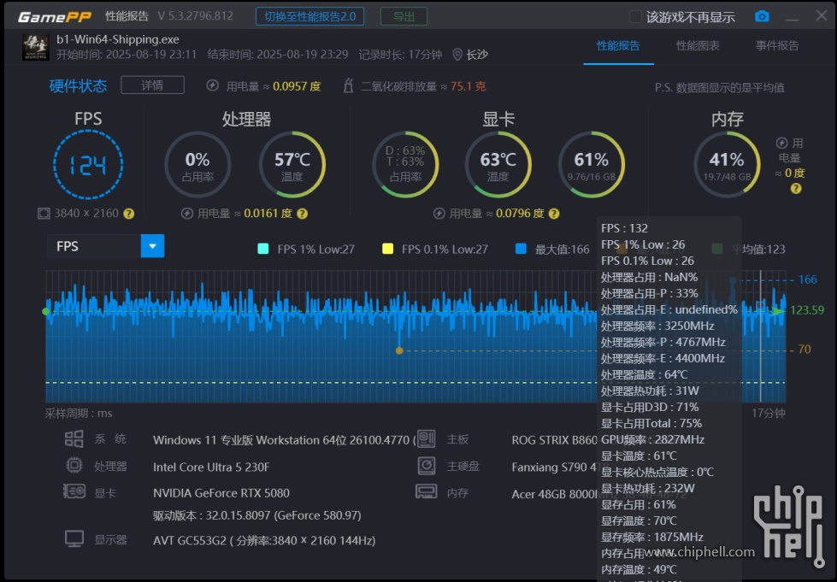Close the GamePP performance report window
The image size is (837, 582).
click(x=821, y=16)
